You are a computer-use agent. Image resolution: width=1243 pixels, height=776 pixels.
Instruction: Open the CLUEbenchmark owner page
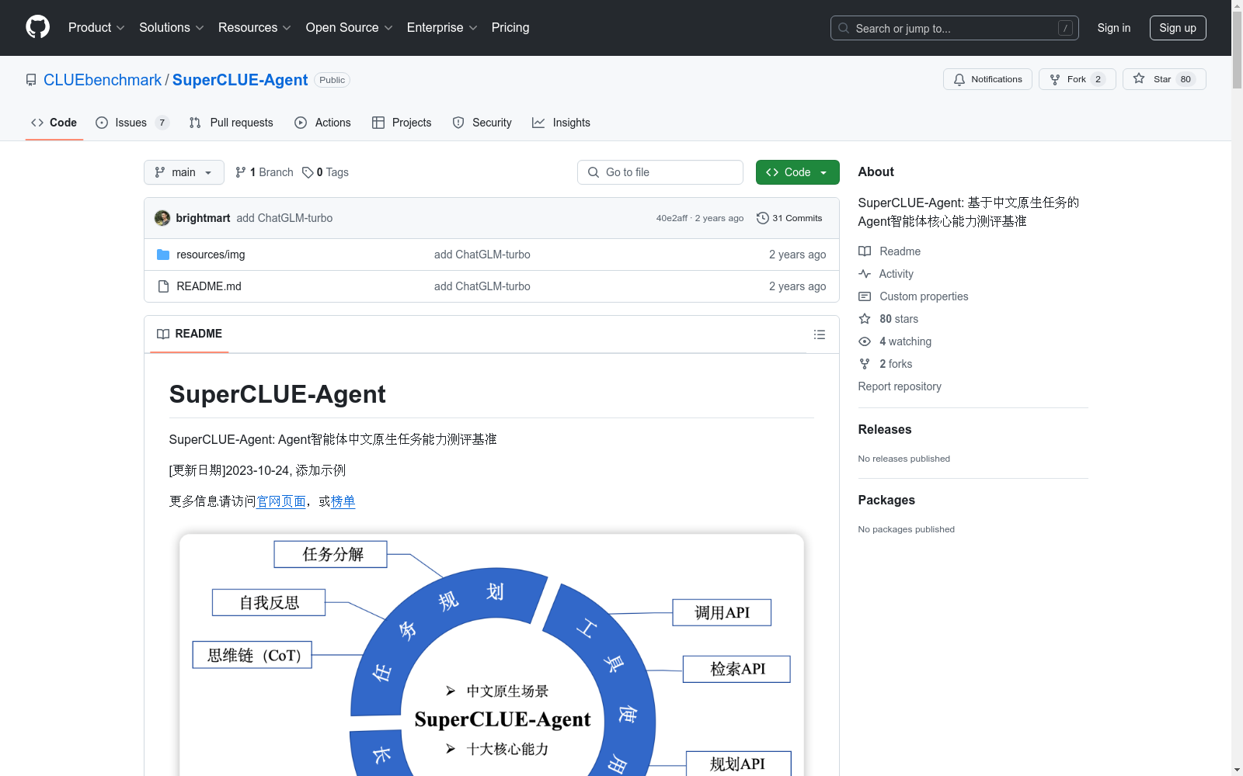pos(103,80)
